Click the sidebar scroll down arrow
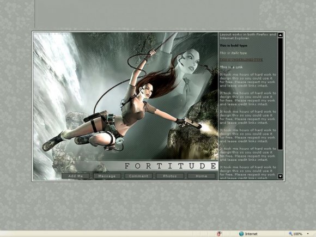The image size is (316, 237). click(x=281, y=177)
